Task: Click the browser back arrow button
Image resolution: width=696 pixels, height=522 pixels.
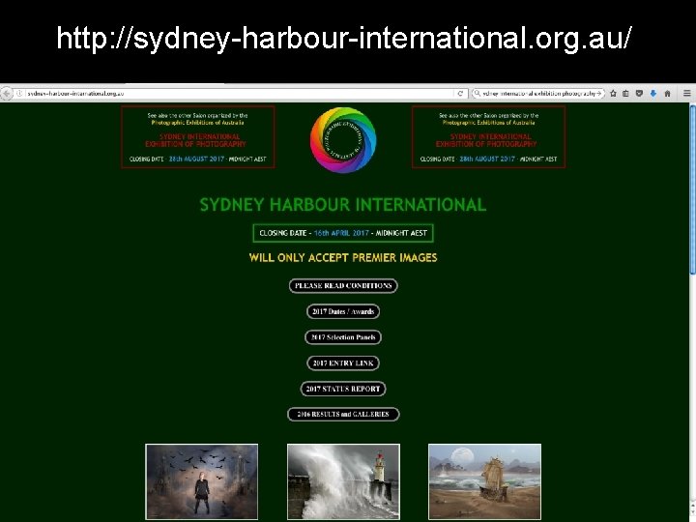Action: click(x=6, y=94)
